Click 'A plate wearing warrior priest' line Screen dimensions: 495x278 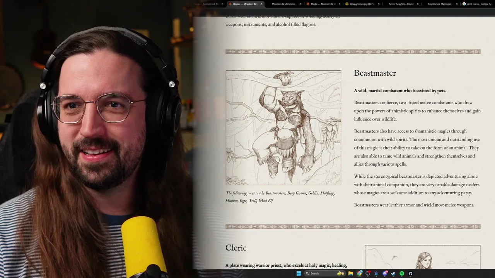(286, 265)
